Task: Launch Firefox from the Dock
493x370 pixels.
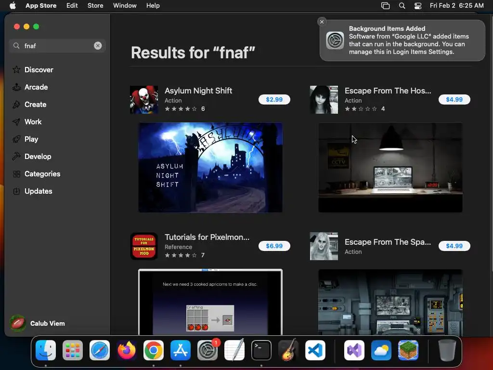Action: 127,350
